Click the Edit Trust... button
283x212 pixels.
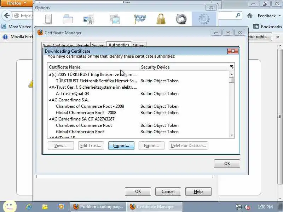91,146
